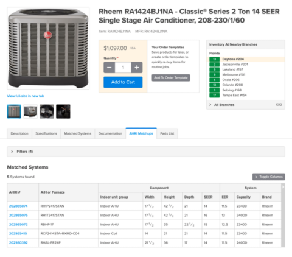292x257 pixels.
Task: Click the quantity input field
Action: 123,68
